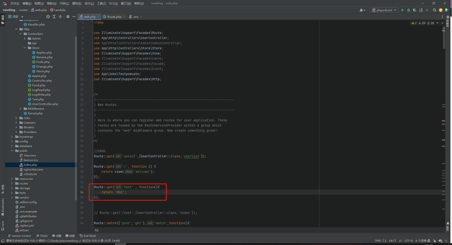Hide the project panel with minus icon
This screenshot has width=452, height=245.
[x=74, y=17]
